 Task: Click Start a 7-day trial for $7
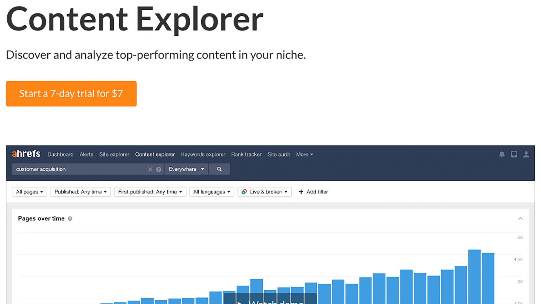pyautogui.click(x=71, y=94)
